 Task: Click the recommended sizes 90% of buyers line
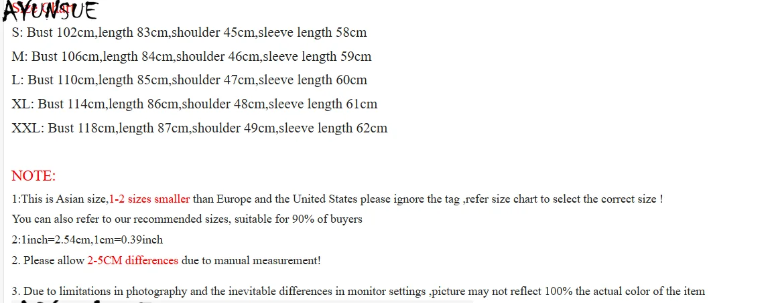click(187, 219)
